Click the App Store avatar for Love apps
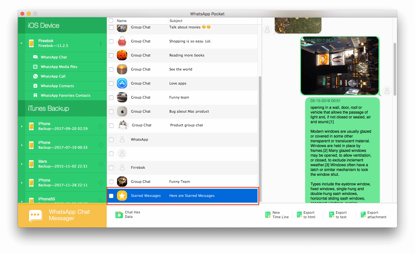This screenshot has width=415, height=253. 122,83
